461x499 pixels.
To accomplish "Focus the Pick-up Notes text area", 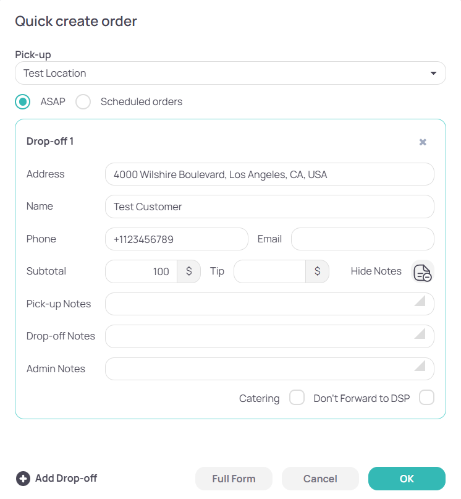I will (x=269, y=304).
